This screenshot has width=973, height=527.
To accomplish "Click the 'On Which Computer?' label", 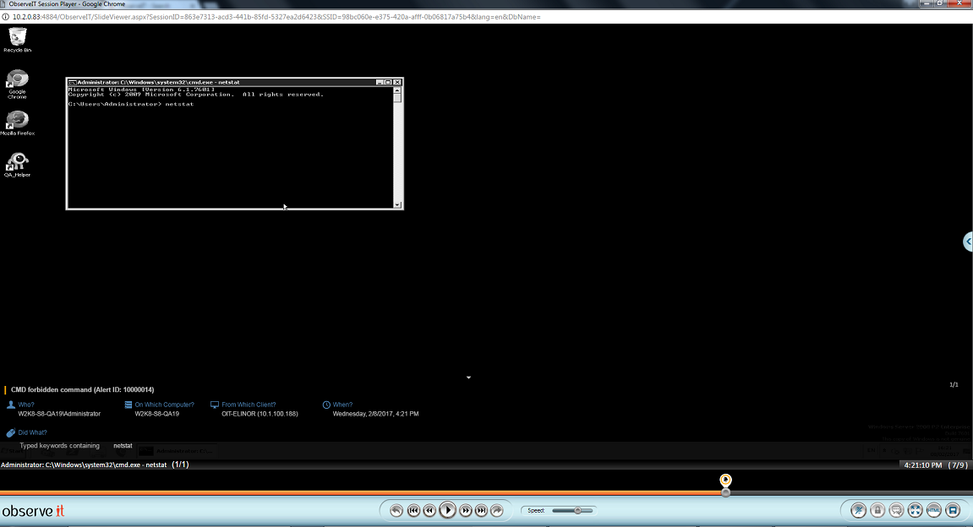I will (164, 405).
